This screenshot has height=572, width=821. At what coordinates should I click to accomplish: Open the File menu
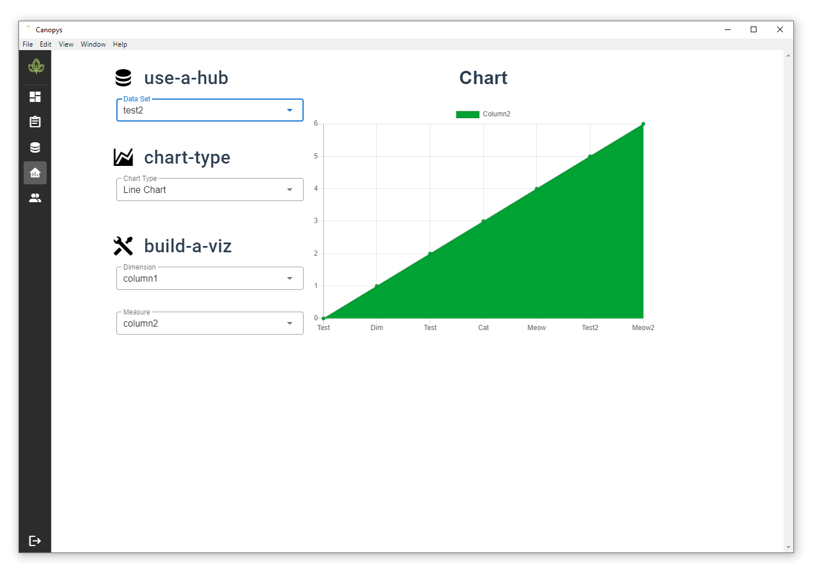[x=28, y=44]
